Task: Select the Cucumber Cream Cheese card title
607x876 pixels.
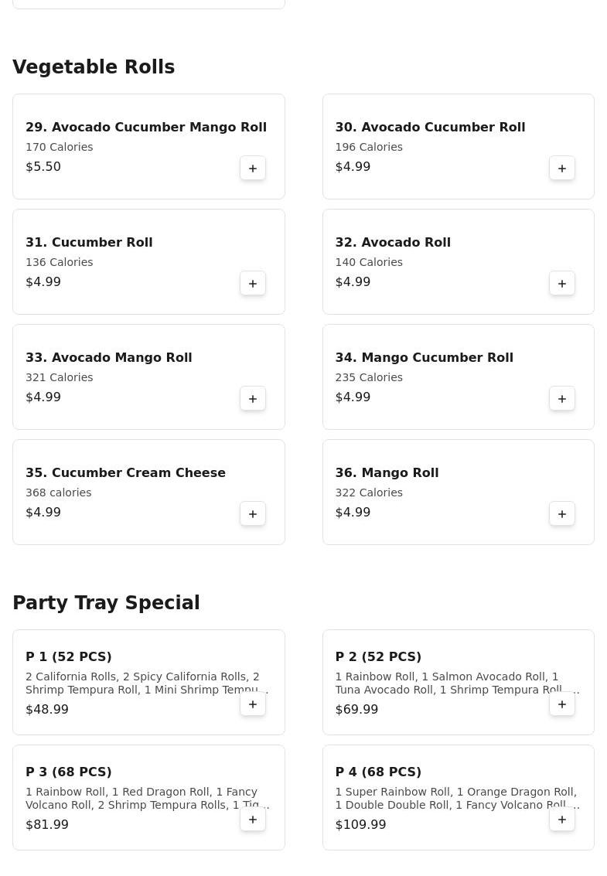Action: 125,473
